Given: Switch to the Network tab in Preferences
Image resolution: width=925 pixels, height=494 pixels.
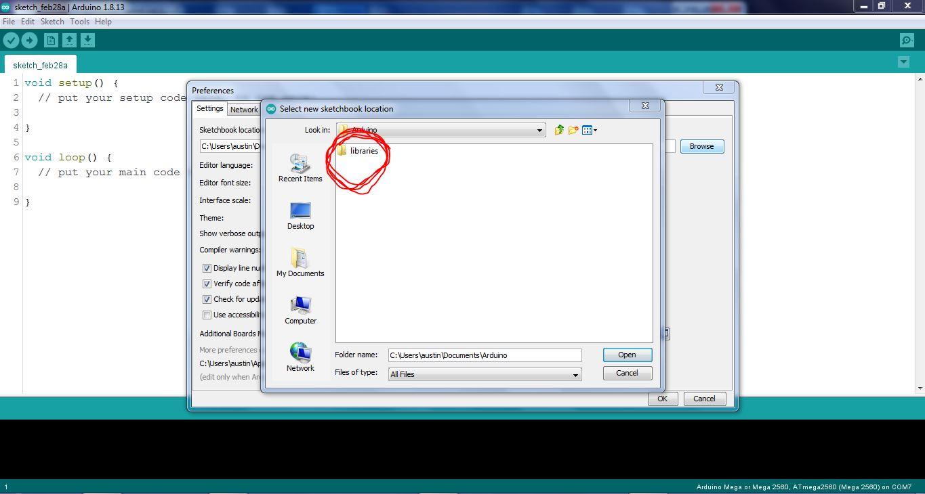Looking at the screenshot, I should point(244,110).
